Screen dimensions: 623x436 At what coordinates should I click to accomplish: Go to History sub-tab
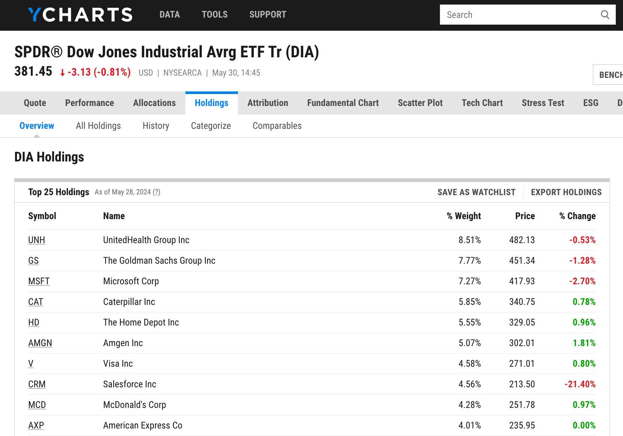coord(156,126)
